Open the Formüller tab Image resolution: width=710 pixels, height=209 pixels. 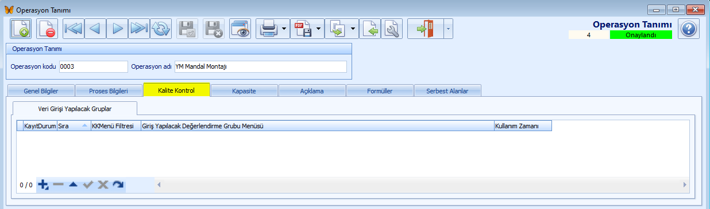380,90
